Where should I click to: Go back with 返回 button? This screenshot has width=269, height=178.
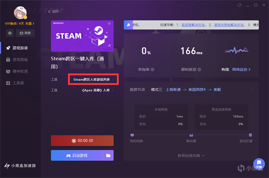[53, 11]
